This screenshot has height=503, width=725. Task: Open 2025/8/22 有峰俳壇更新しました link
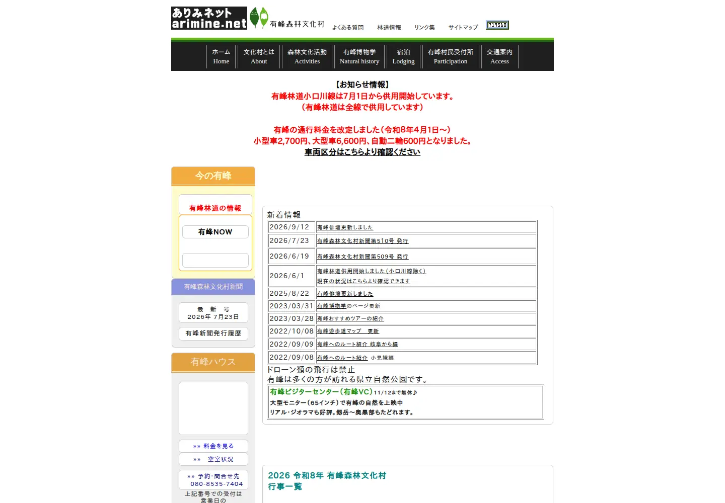pyautogui.click(x=345, y=294)
